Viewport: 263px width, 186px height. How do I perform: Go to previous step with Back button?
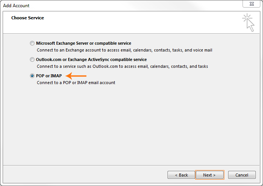point(181,175)
